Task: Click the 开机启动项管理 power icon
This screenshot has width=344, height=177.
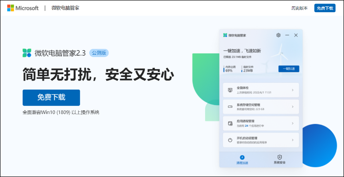Action: (x=230, y=140)
